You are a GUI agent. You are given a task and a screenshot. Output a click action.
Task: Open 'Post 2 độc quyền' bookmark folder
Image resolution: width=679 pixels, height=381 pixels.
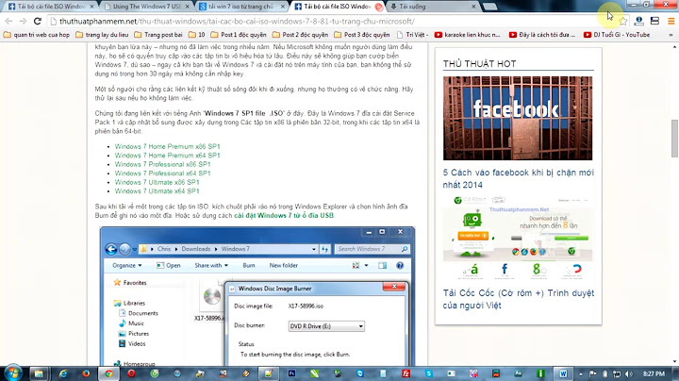coord(300,35)
